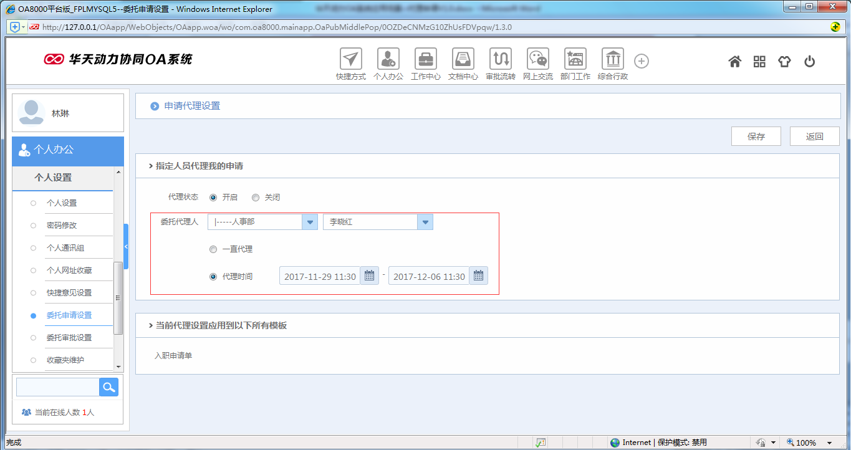Viewport: 851px width, 450px height.
Task: Open the 工作中心 briefcase icon
Action: [x=426, y=59]
